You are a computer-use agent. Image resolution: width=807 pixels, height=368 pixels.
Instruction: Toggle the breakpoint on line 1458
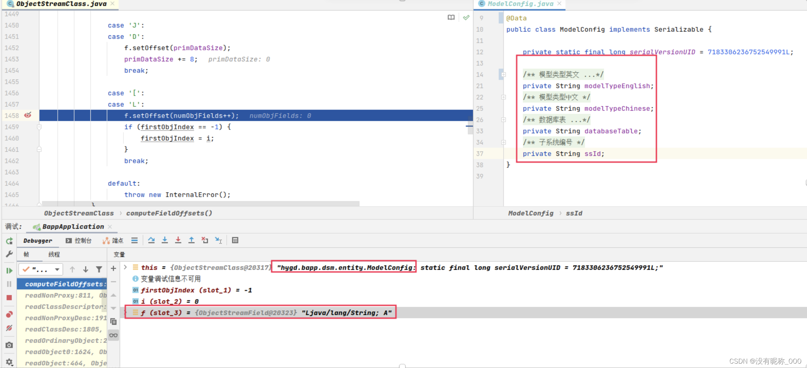tap(28, 115)
